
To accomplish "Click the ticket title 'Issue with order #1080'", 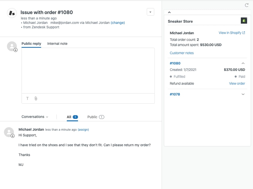I will click(47, 12).
